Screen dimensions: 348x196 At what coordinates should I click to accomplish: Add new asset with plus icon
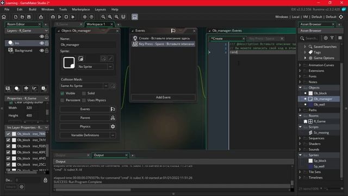click(x=326, y=38)
